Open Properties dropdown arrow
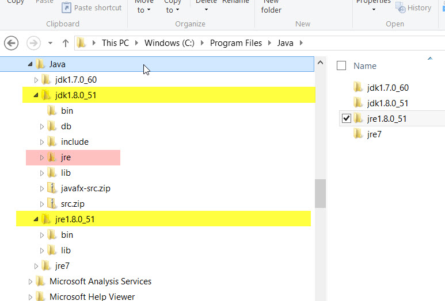The image size is (445, 301). 374,10
